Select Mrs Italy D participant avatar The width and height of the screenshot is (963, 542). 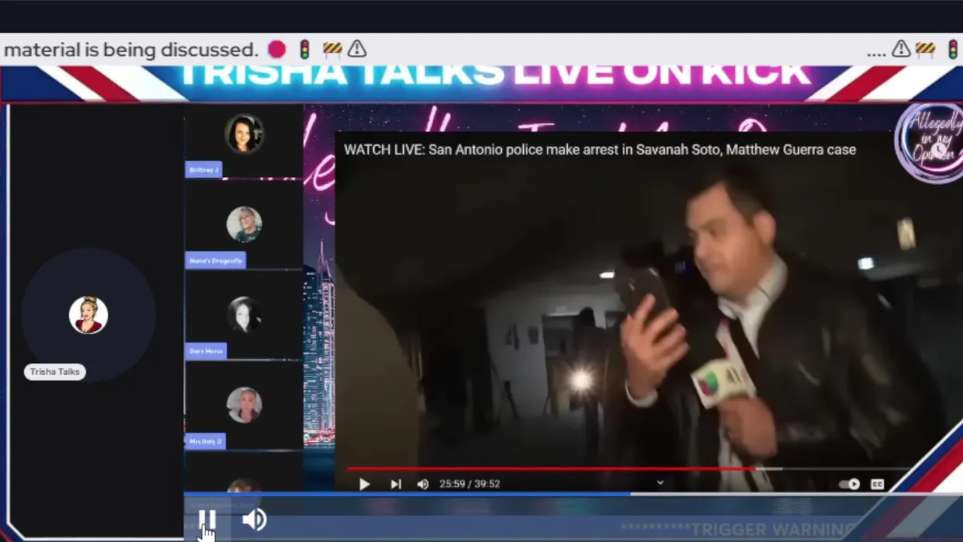(x=244, y=405)
